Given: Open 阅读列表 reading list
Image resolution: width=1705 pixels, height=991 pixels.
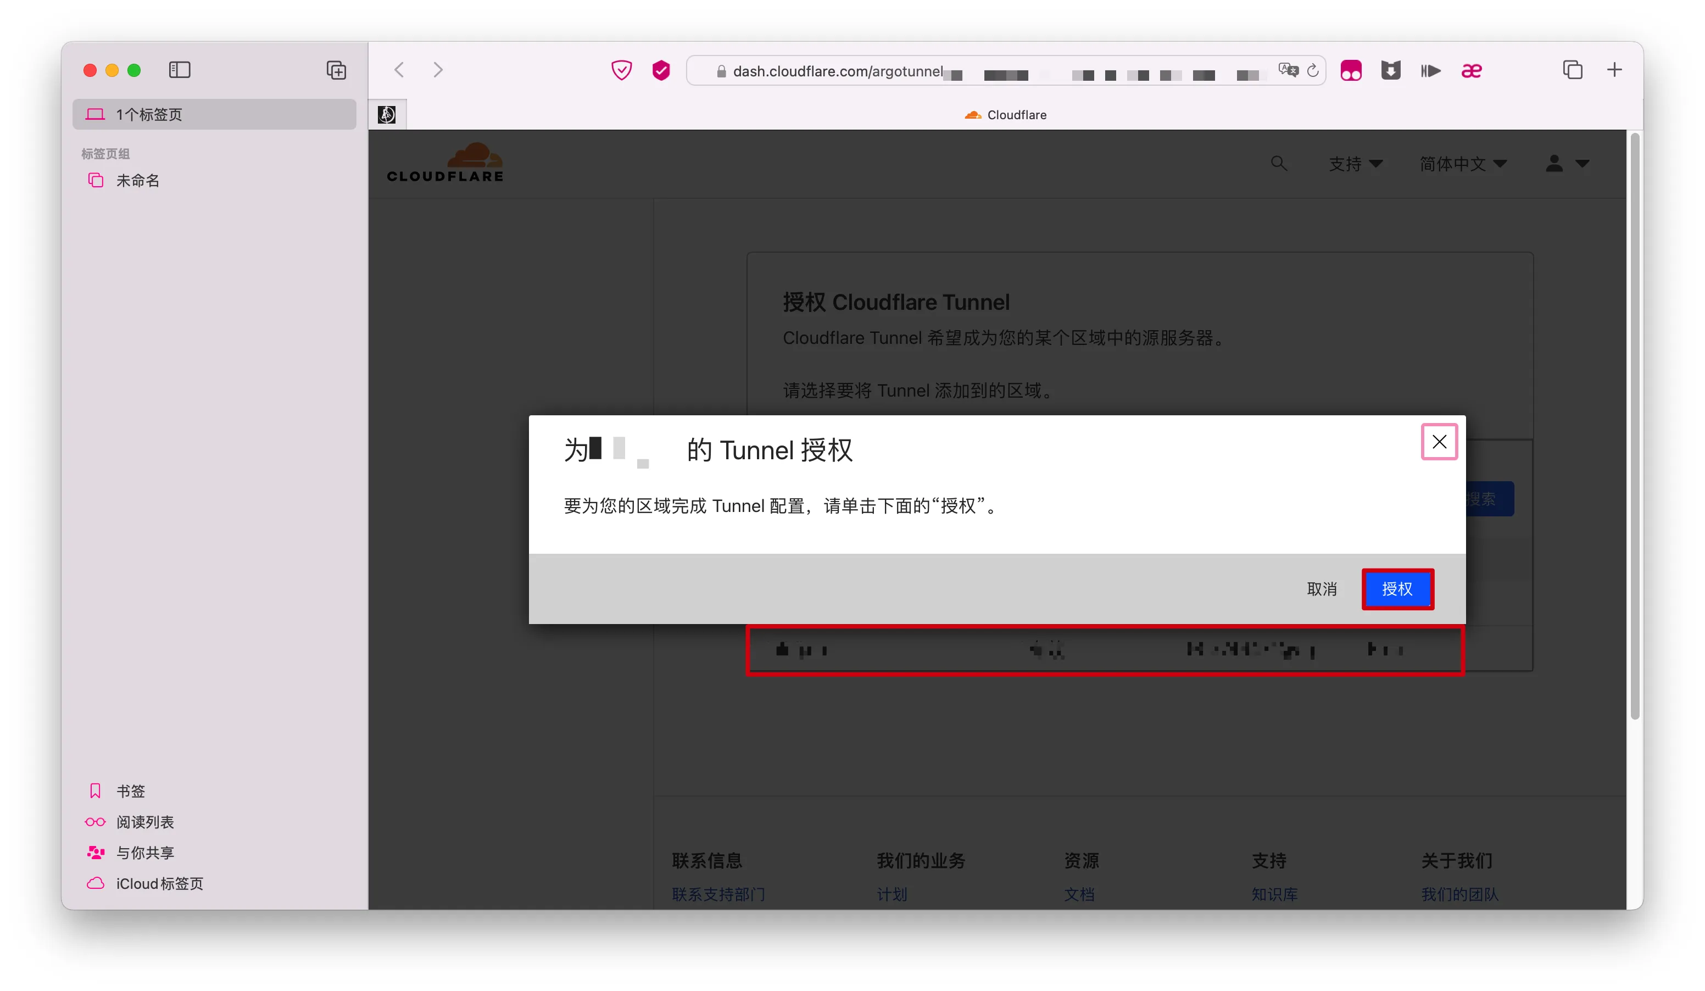Looking at the screenshot, I should tap(145, 822).
